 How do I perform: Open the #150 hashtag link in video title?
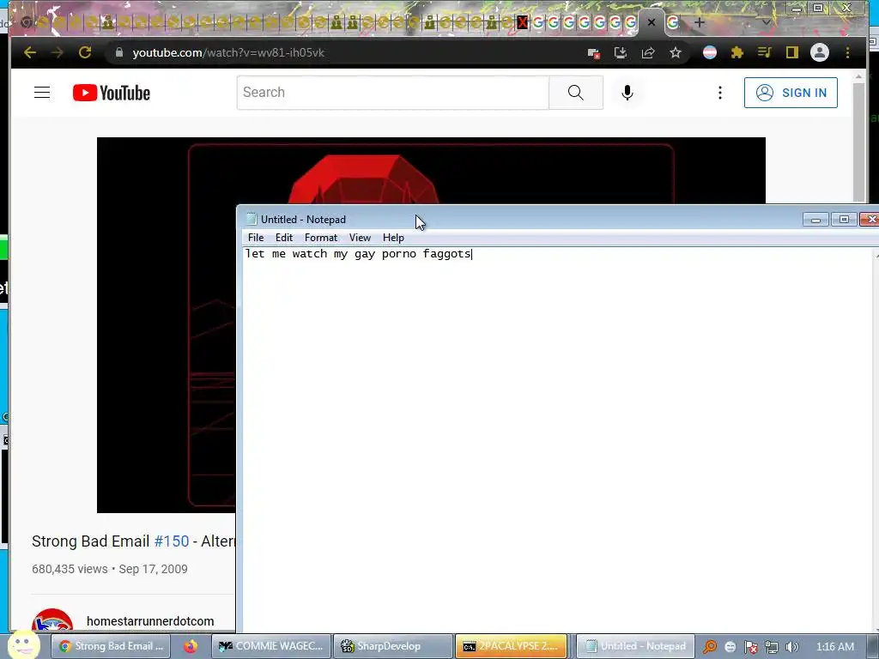[x=172, y=541]
